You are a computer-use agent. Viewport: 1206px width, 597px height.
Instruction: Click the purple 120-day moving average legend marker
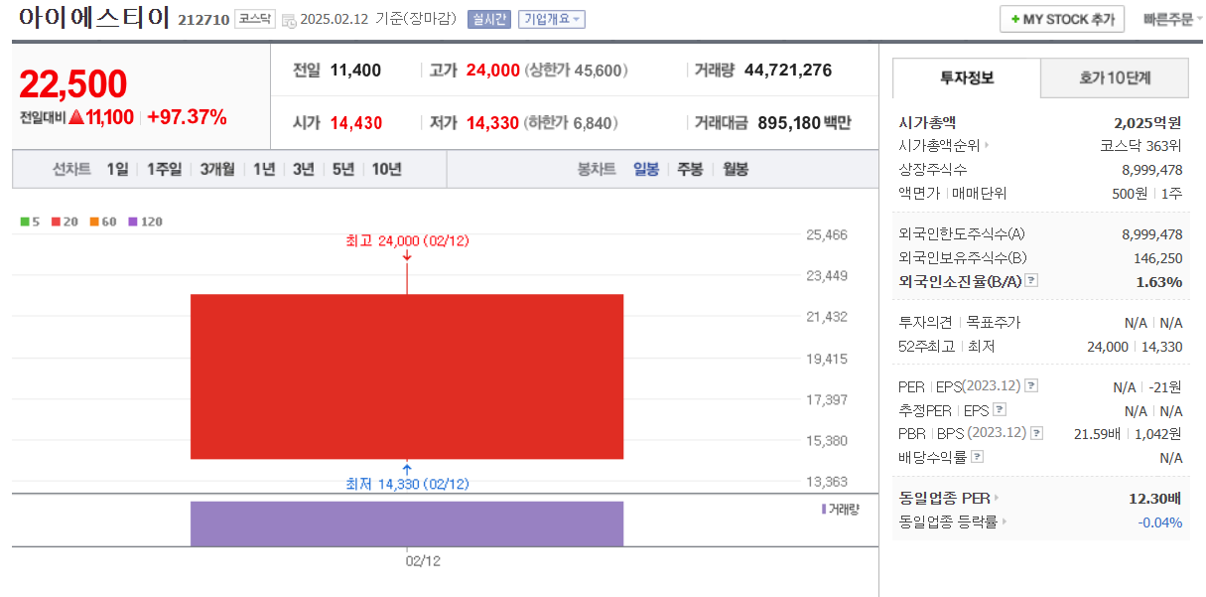pos(132,222)
